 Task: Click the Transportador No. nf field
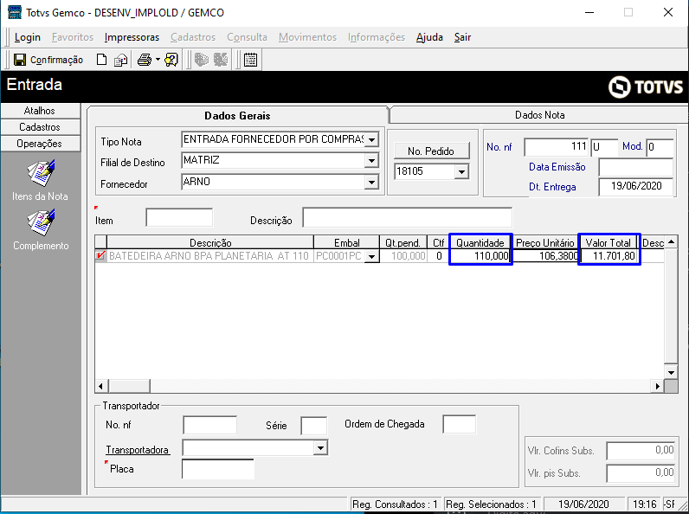(x=210, y=426)
